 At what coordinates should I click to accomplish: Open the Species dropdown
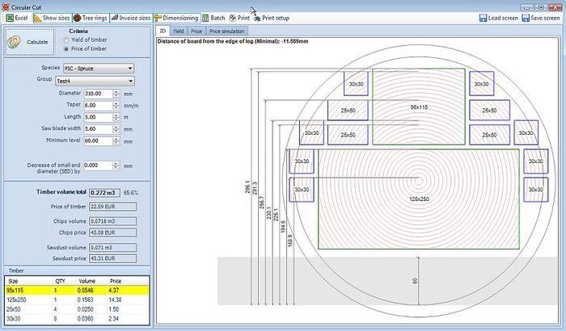[x=129, y=69]
